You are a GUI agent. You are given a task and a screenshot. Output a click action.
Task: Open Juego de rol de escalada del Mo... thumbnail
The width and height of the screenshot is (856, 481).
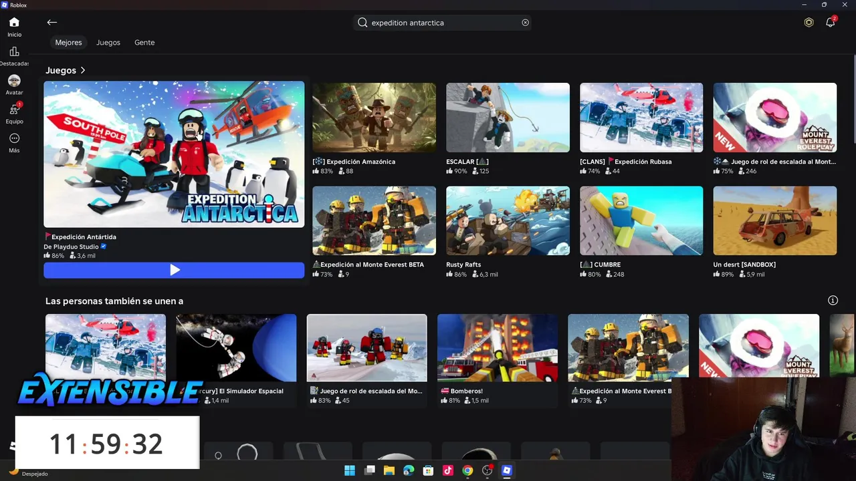point(366,347)
